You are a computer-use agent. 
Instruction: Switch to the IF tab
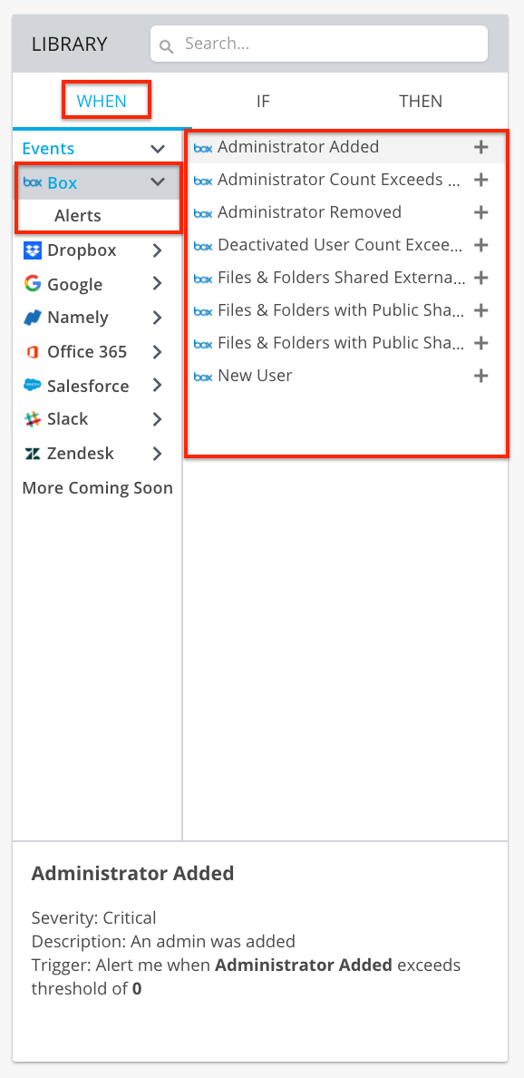pyautogui.click(x=263, y=101)
